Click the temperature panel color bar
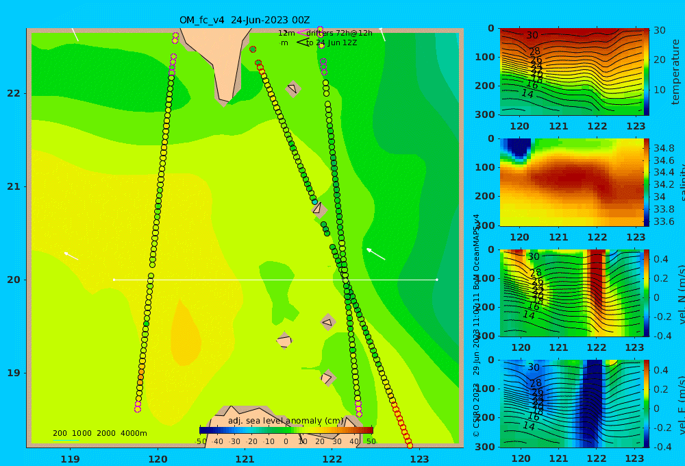Viewport: 685px width, 466px height. (x=646, y=72)
